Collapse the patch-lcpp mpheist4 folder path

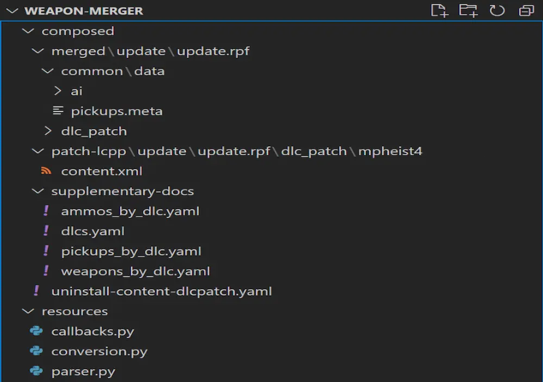(x=38, y=151)
